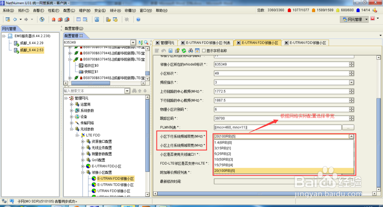Close the 管理网元 tab with its X
This screenshot has height=207, width=383.
coord(157,43)
